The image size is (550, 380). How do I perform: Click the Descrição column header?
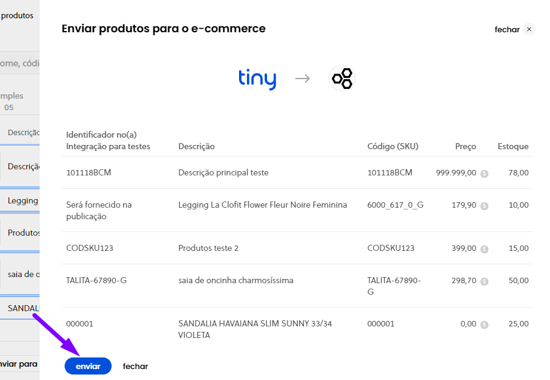coord(196,146)
